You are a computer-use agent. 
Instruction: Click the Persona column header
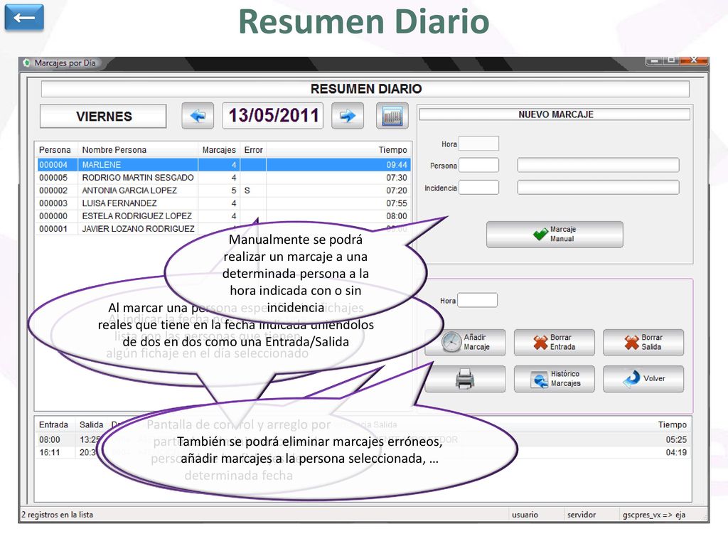[x=55, y=150]
